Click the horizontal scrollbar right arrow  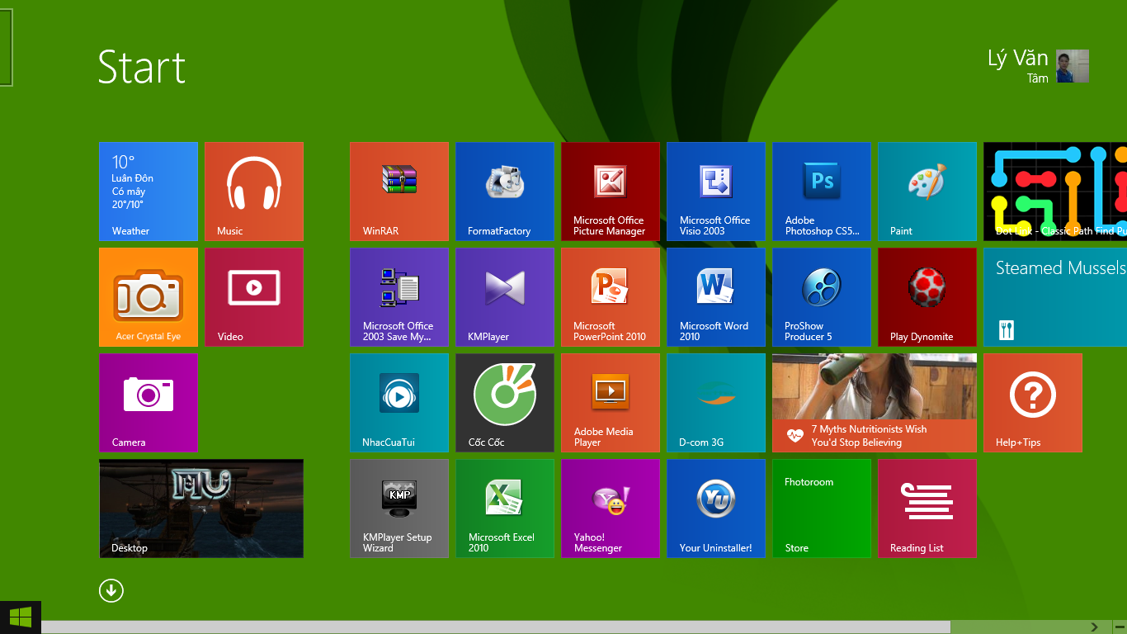[x=1095, y=627]
